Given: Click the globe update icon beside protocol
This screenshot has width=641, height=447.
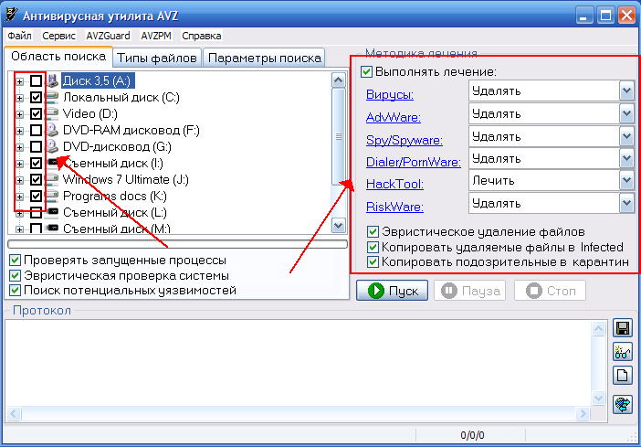Looking at the screenshot, I should click(622, 404).
